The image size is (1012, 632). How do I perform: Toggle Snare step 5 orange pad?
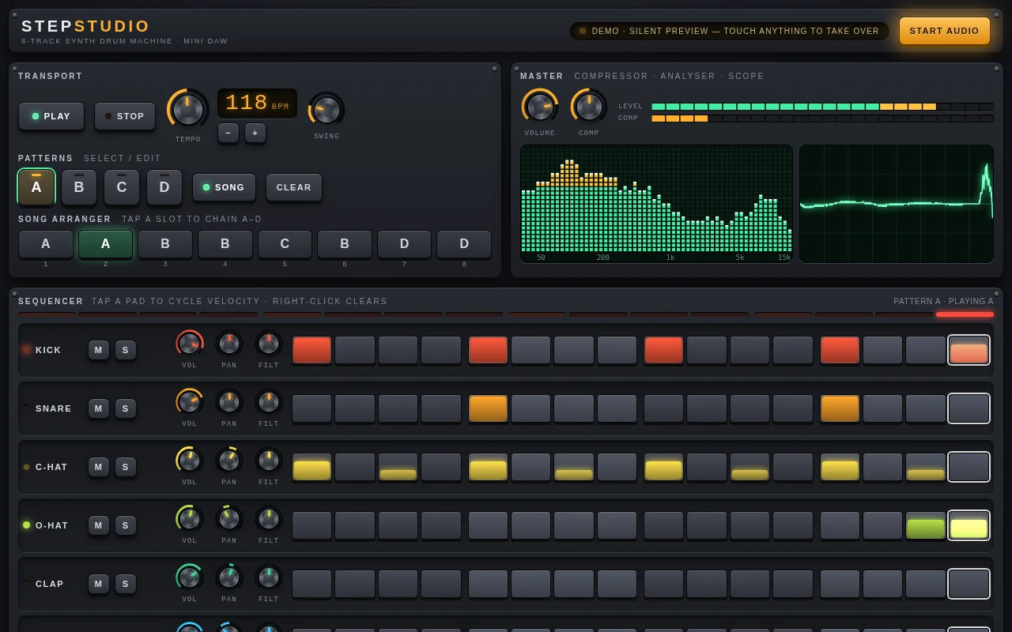click(x=488, y=408)
